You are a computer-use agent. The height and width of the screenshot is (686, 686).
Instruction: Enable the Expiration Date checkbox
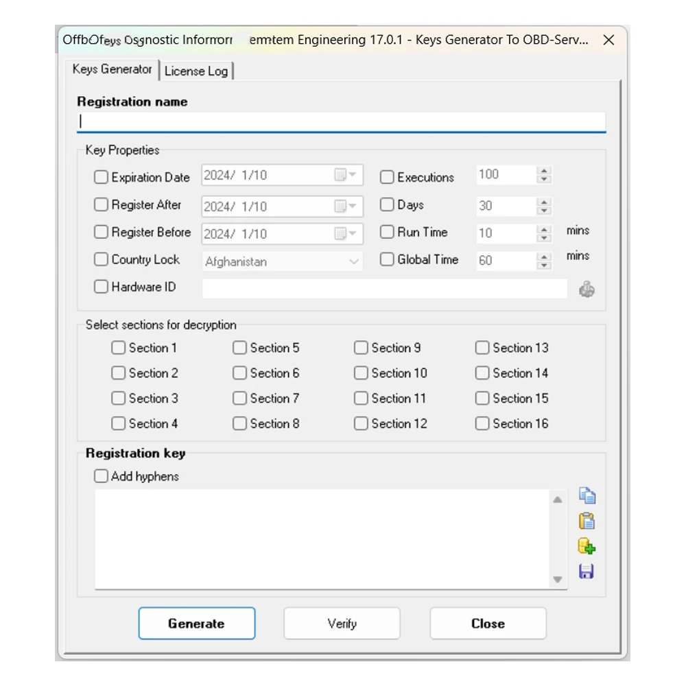coord(101,178)
